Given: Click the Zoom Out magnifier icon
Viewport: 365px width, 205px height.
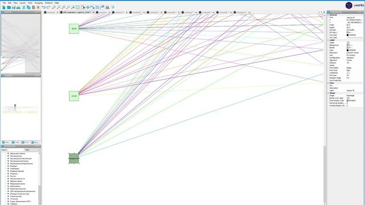Looking at the screenshot, I should pos(58,7).
